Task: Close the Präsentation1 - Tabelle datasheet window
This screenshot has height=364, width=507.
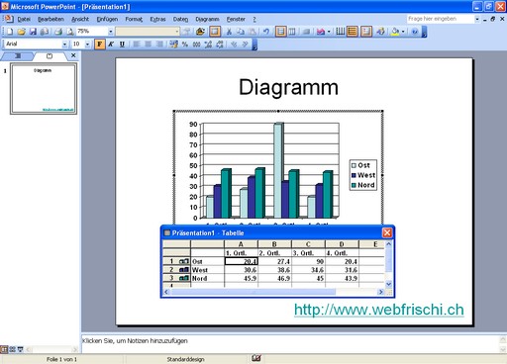Action: click(x=387, y=232)
